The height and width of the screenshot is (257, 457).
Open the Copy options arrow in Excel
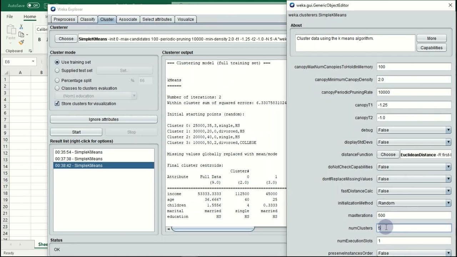click(x=27, y=35)
